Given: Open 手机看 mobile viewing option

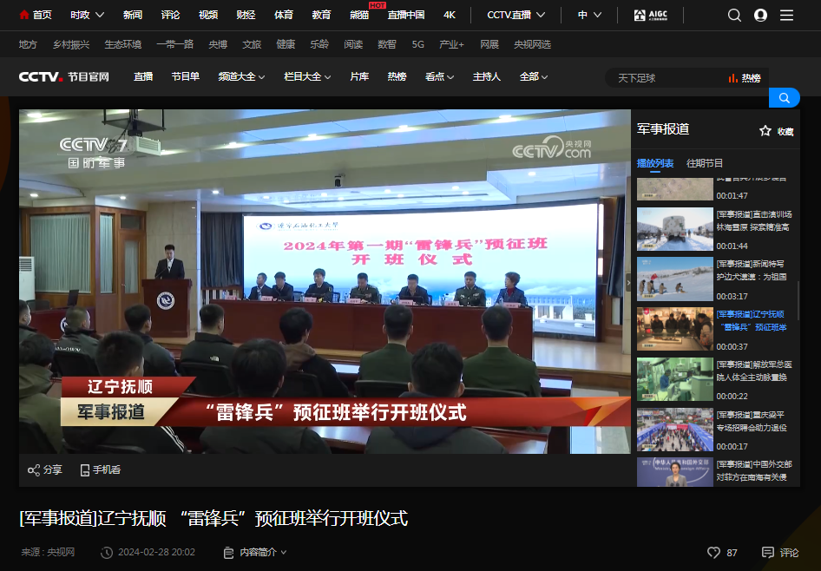Looking at the screenshot, I should coord(98,469).
